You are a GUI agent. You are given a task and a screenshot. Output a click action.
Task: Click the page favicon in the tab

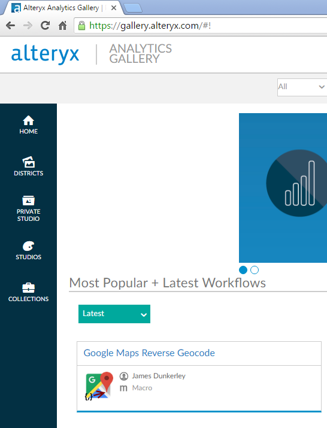(16, 8)
